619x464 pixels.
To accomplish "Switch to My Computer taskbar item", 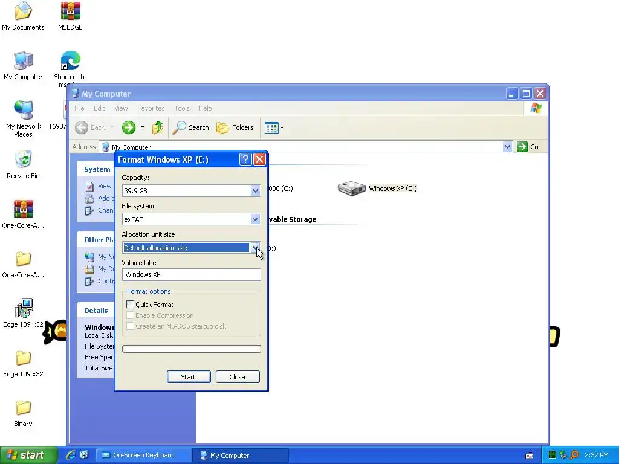I will coord(240,456).
